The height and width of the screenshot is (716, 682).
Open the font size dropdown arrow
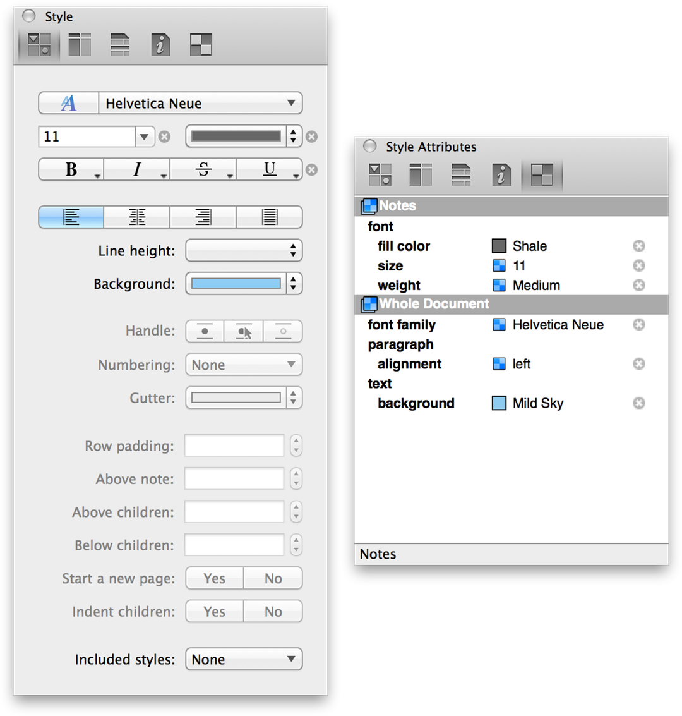pos(145,137)
